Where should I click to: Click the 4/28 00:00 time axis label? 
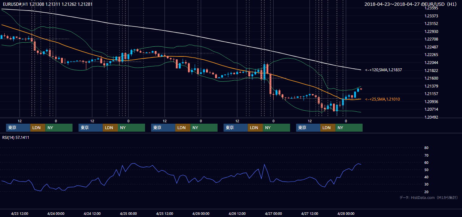coord(346,213)
